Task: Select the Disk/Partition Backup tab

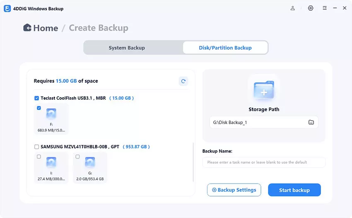Action: (x=225, y=48)
